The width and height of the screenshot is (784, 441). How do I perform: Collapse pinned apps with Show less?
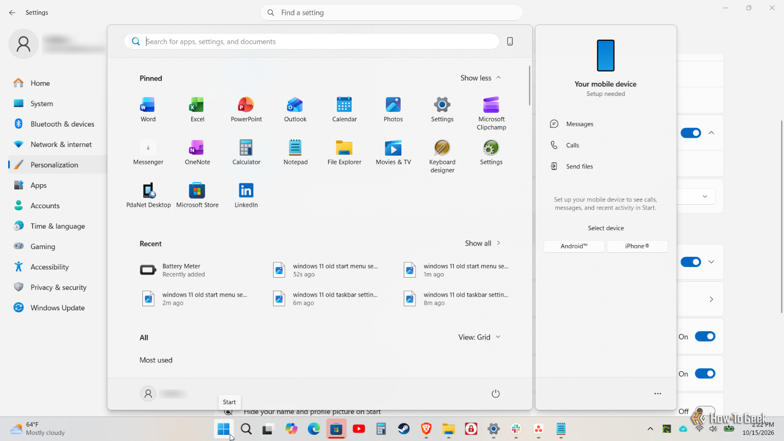tap(480, 78)
